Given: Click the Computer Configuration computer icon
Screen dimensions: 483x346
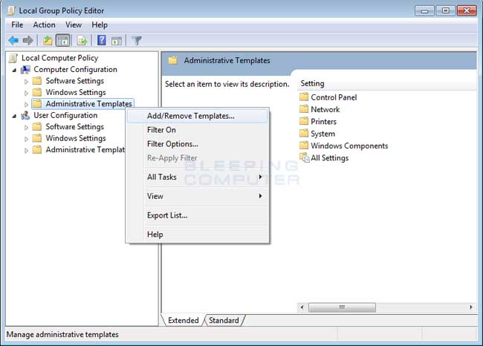Looking at the screenshot, I should [25, 70].
